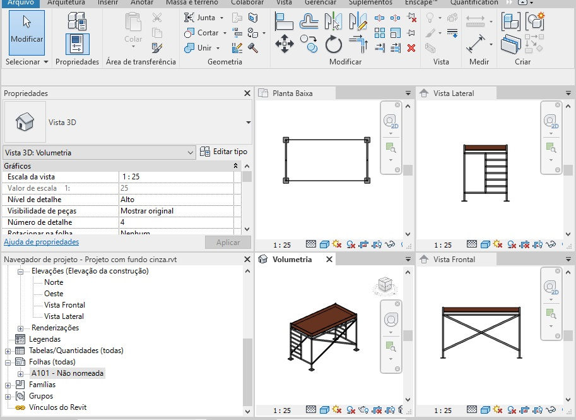The height and width of the screenshot is (420, 576).
Task: Toggle shadows in the Planta Baixa view bar
Action: coord(350,243)
